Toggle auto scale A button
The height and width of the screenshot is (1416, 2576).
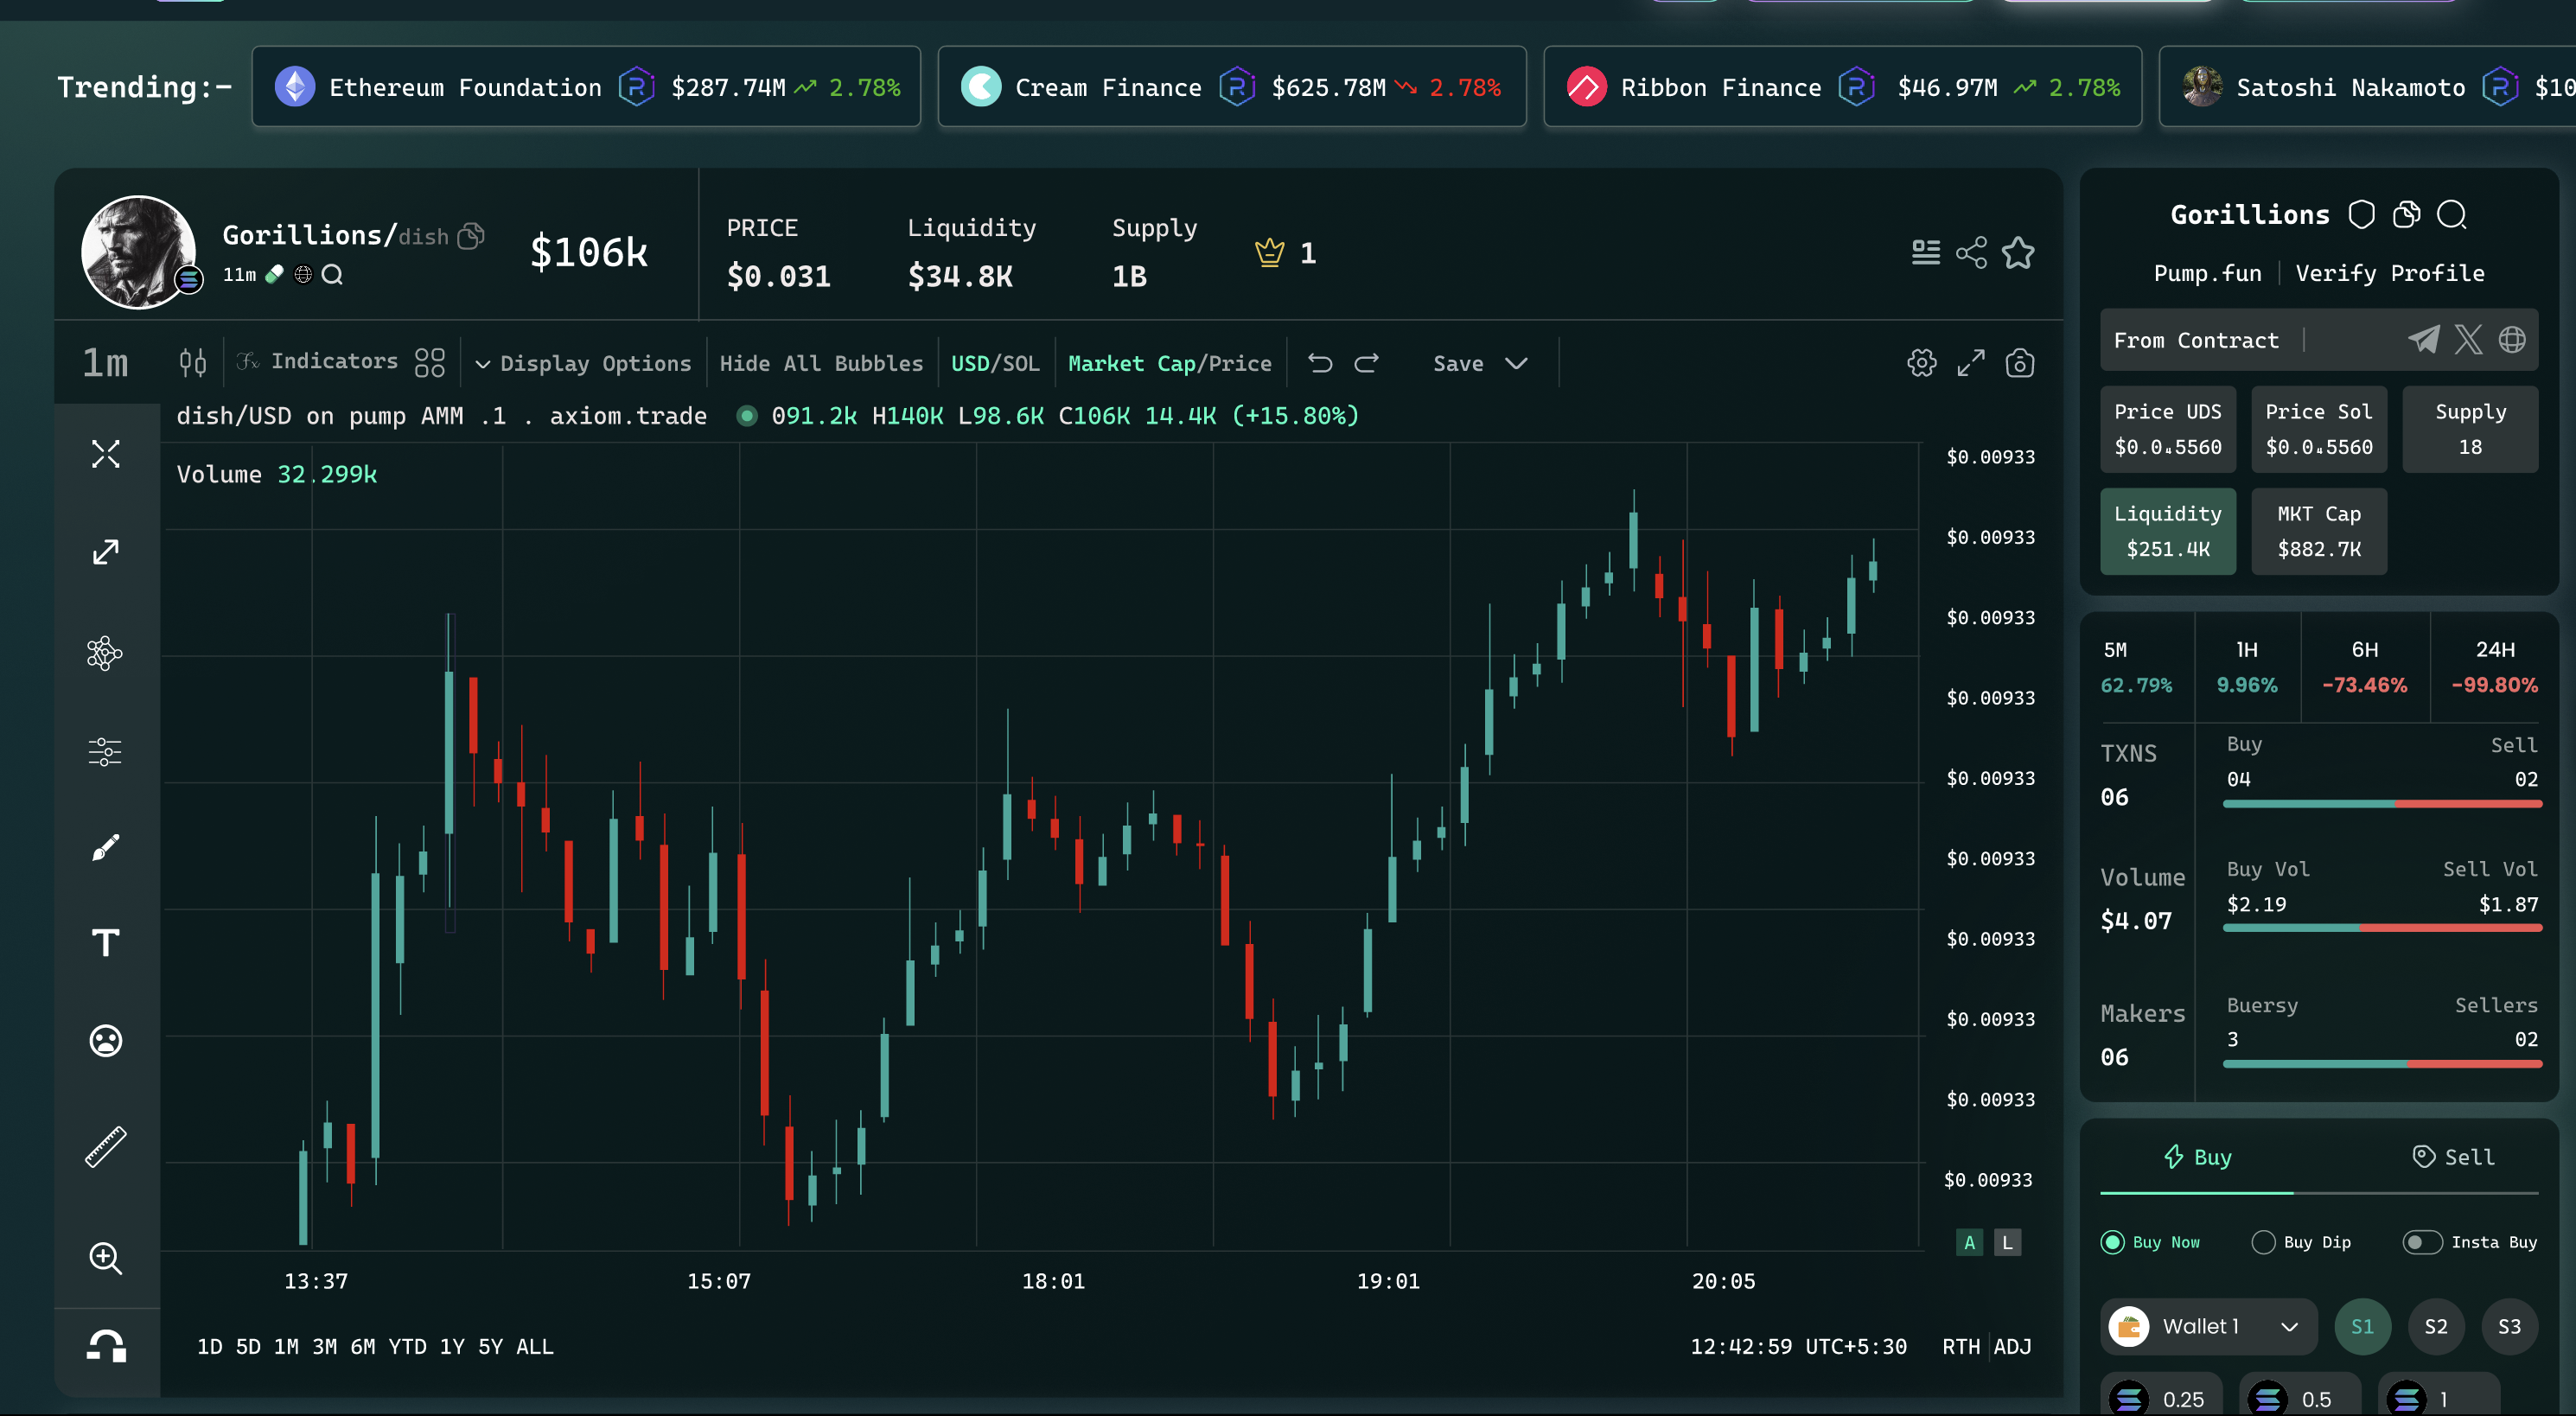pos(1969,1242)
